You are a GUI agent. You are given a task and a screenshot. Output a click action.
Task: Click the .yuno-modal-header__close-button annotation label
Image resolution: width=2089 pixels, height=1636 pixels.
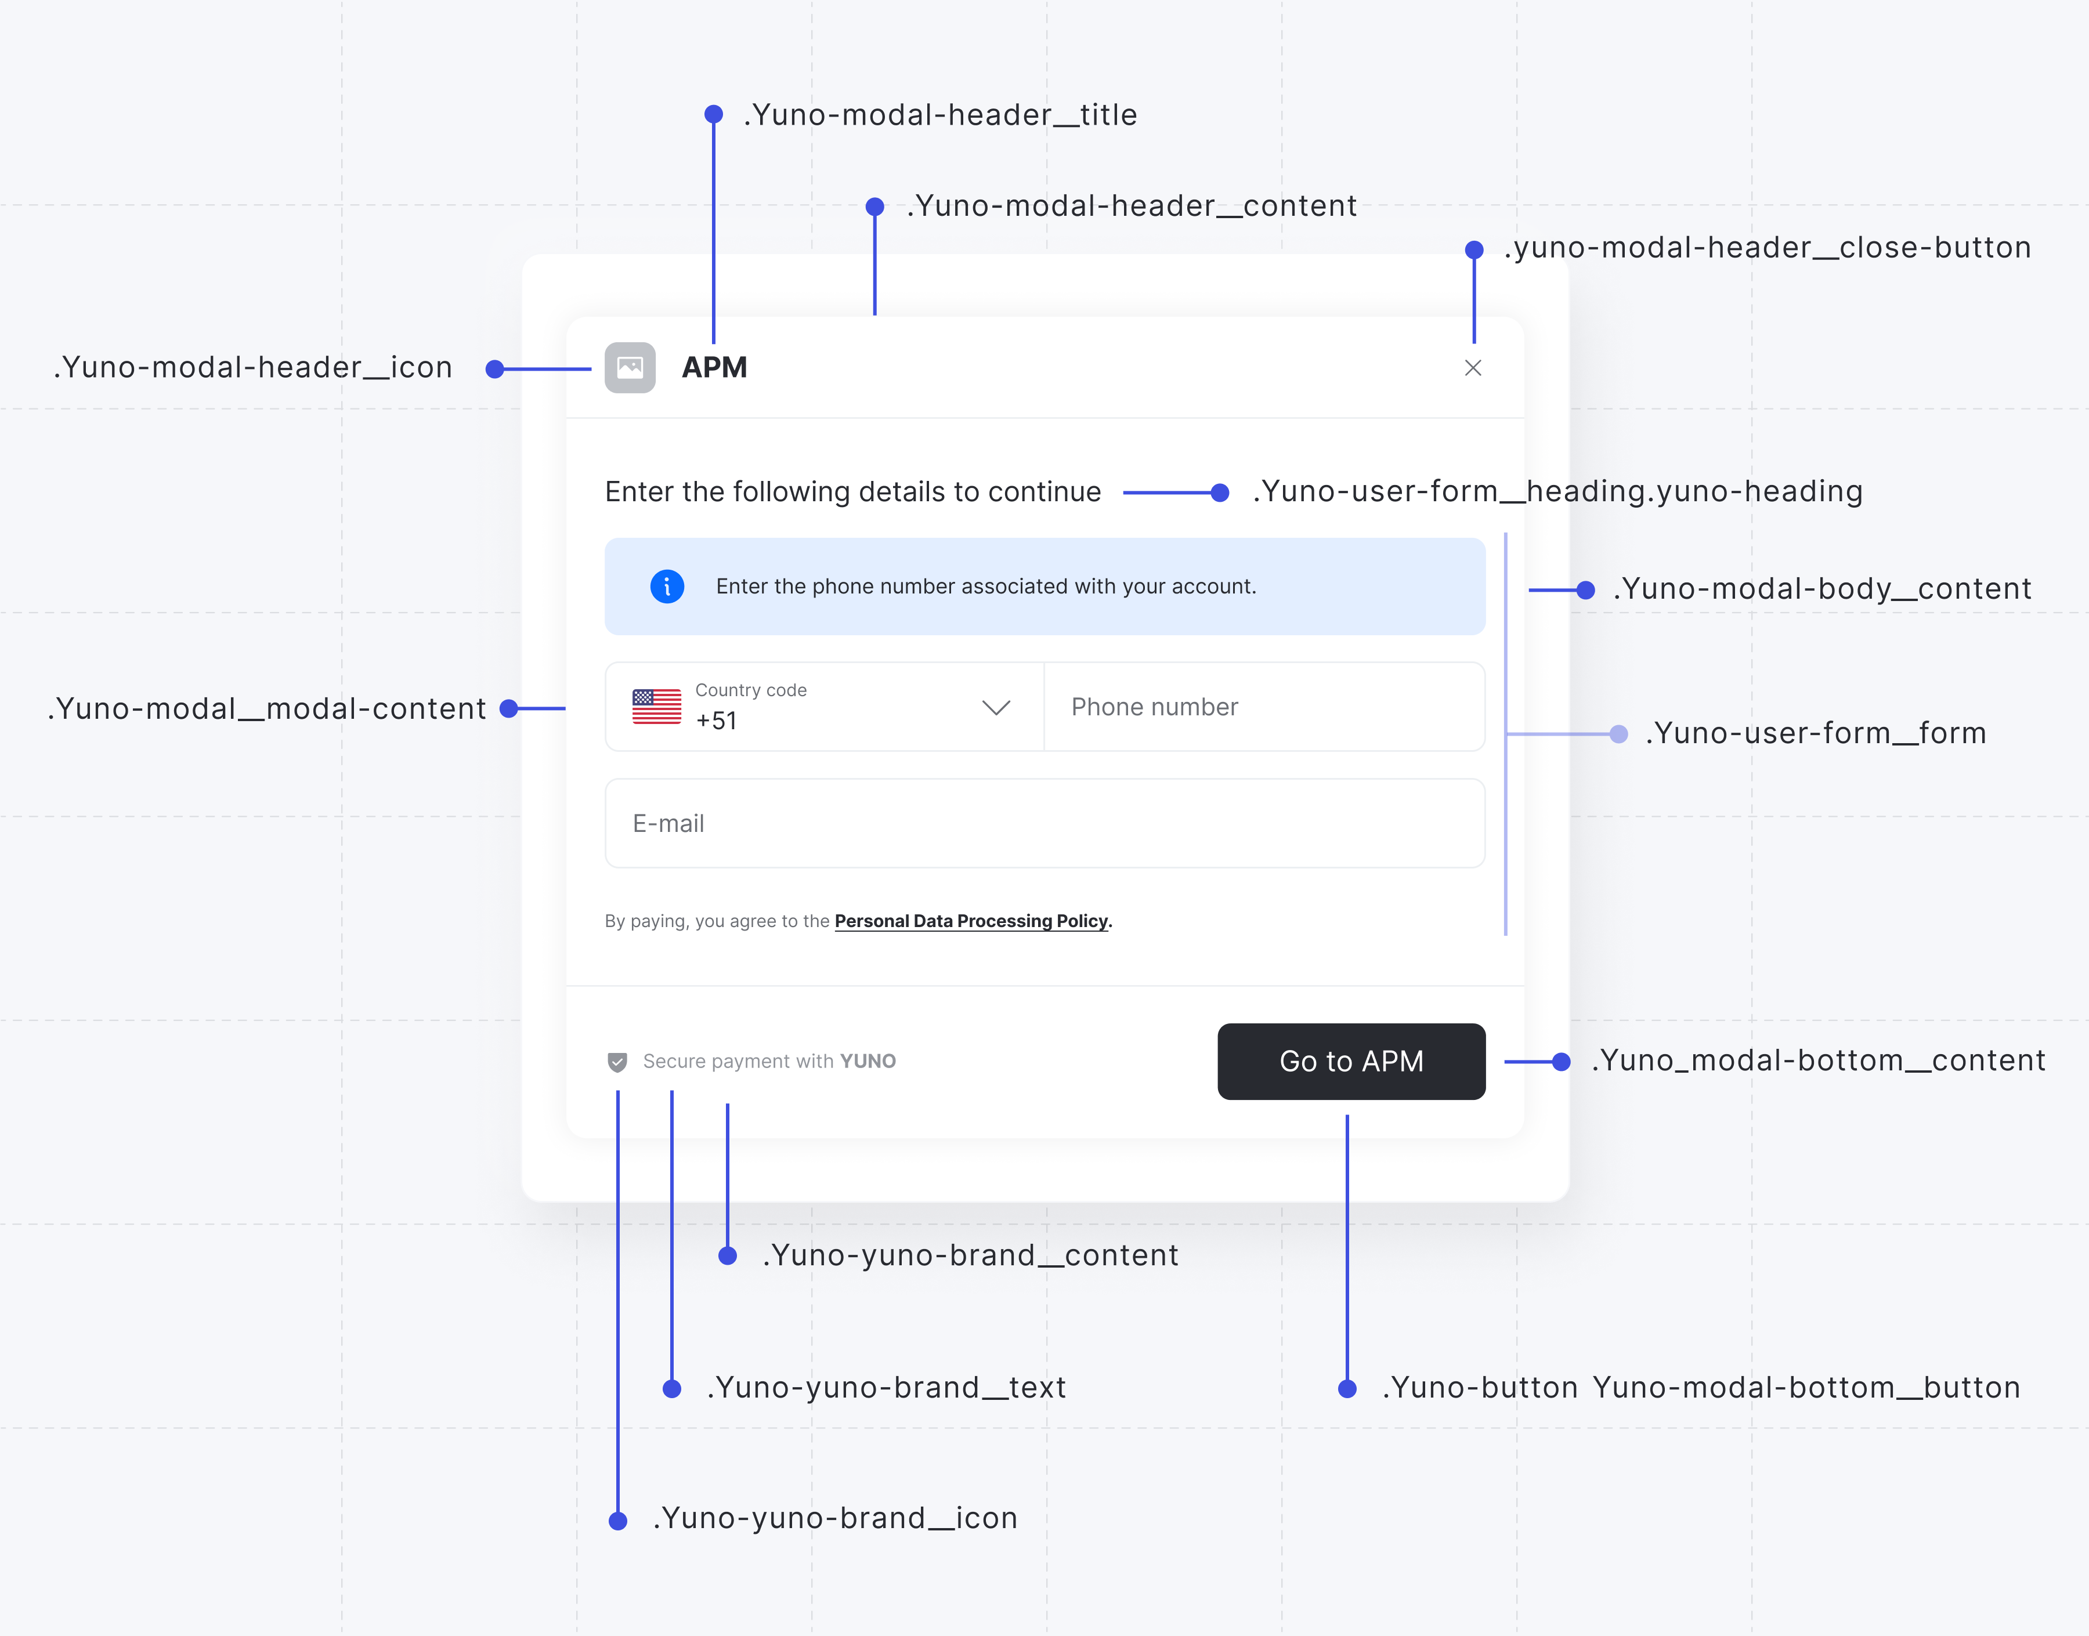(1767, 248)
